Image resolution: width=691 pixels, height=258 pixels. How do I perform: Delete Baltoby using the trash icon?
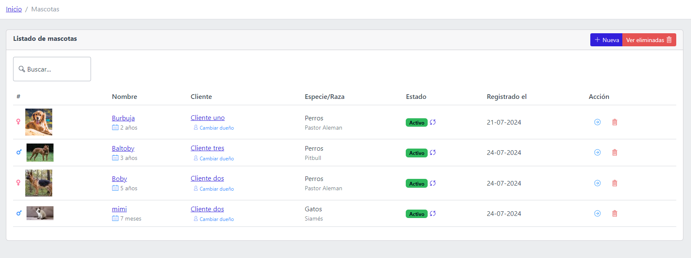(x=614, y=152)
